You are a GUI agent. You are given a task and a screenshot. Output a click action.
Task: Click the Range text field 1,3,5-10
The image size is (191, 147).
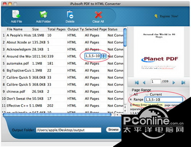(163, 100)
